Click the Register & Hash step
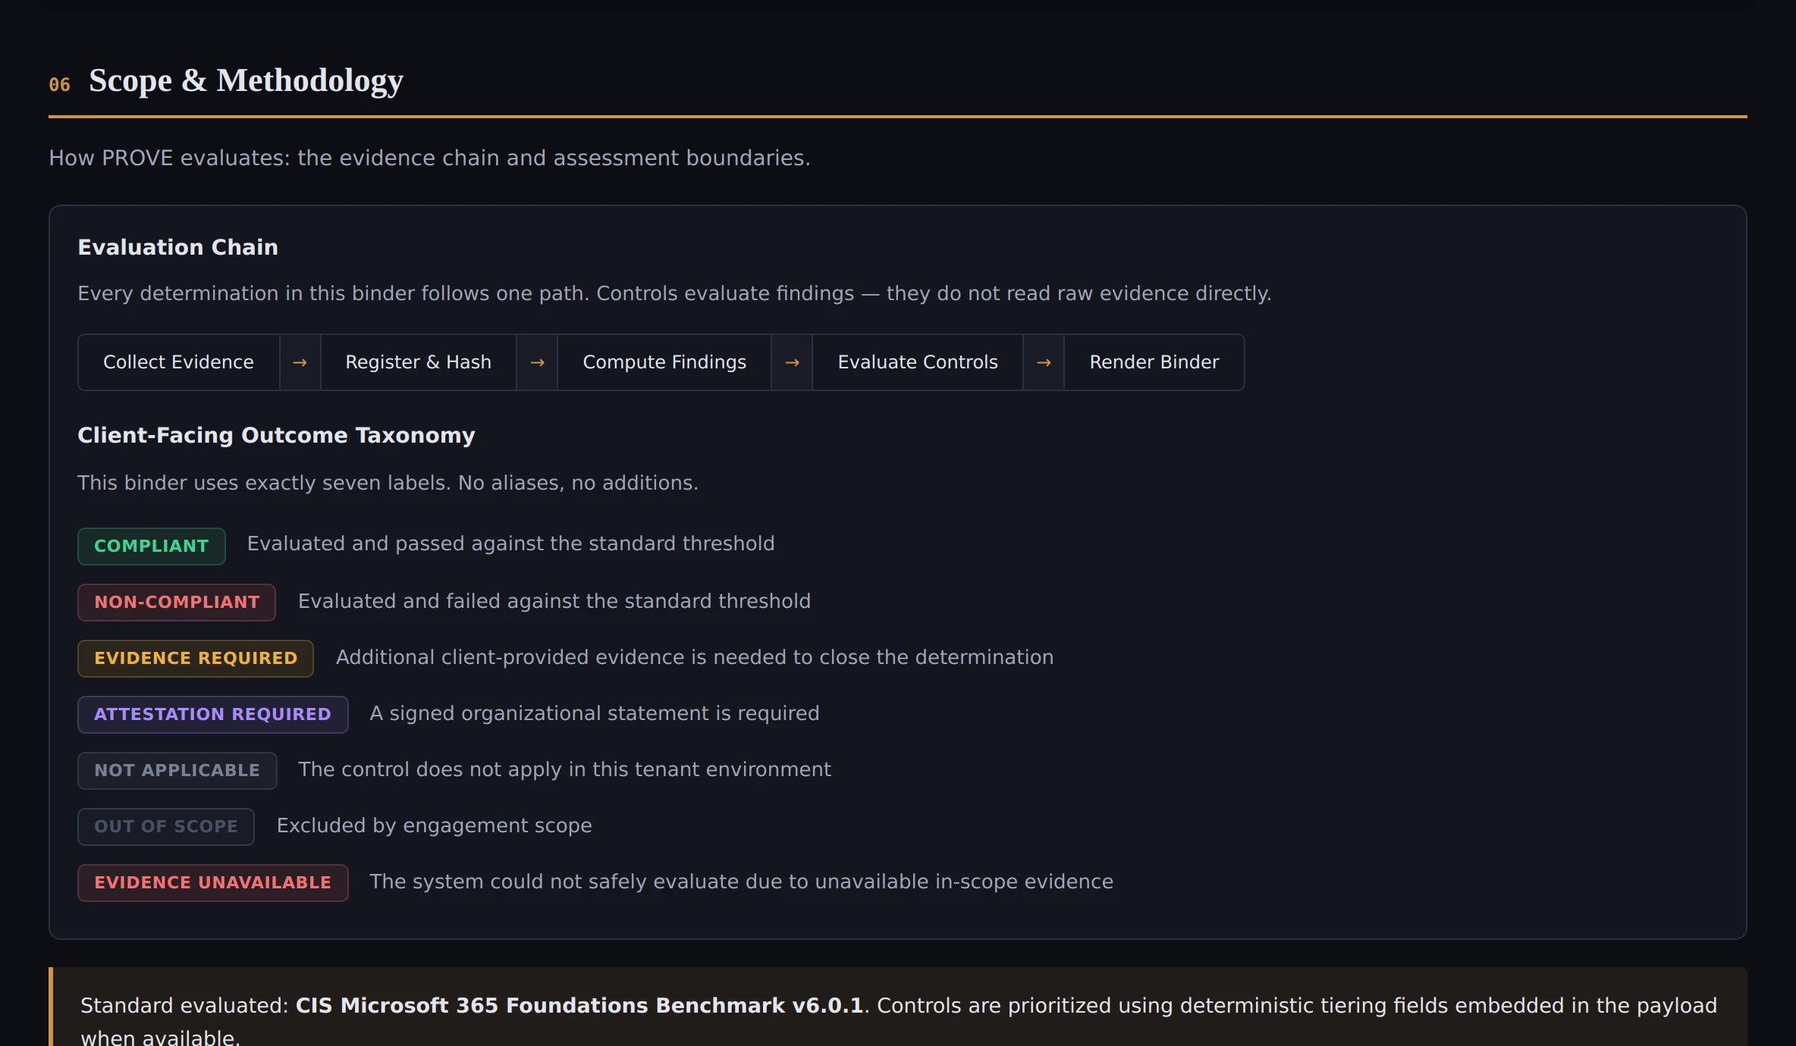Image resolution: width=1796 pixels, height=1046 pixels. pyautogui.click(x=418, y=362)
